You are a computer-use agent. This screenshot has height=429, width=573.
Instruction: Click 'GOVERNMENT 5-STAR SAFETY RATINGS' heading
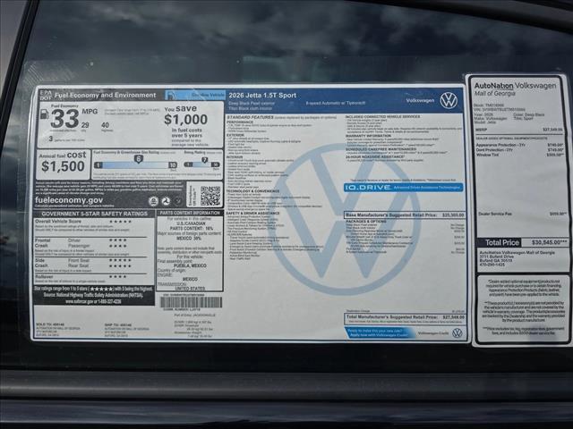[94, 214]
